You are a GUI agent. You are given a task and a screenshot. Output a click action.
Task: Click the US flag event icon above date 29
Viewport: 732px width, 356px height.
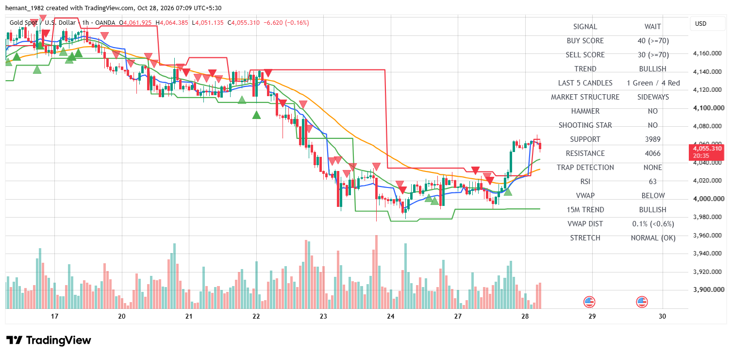pyautogui.click(x=589, y=302)
